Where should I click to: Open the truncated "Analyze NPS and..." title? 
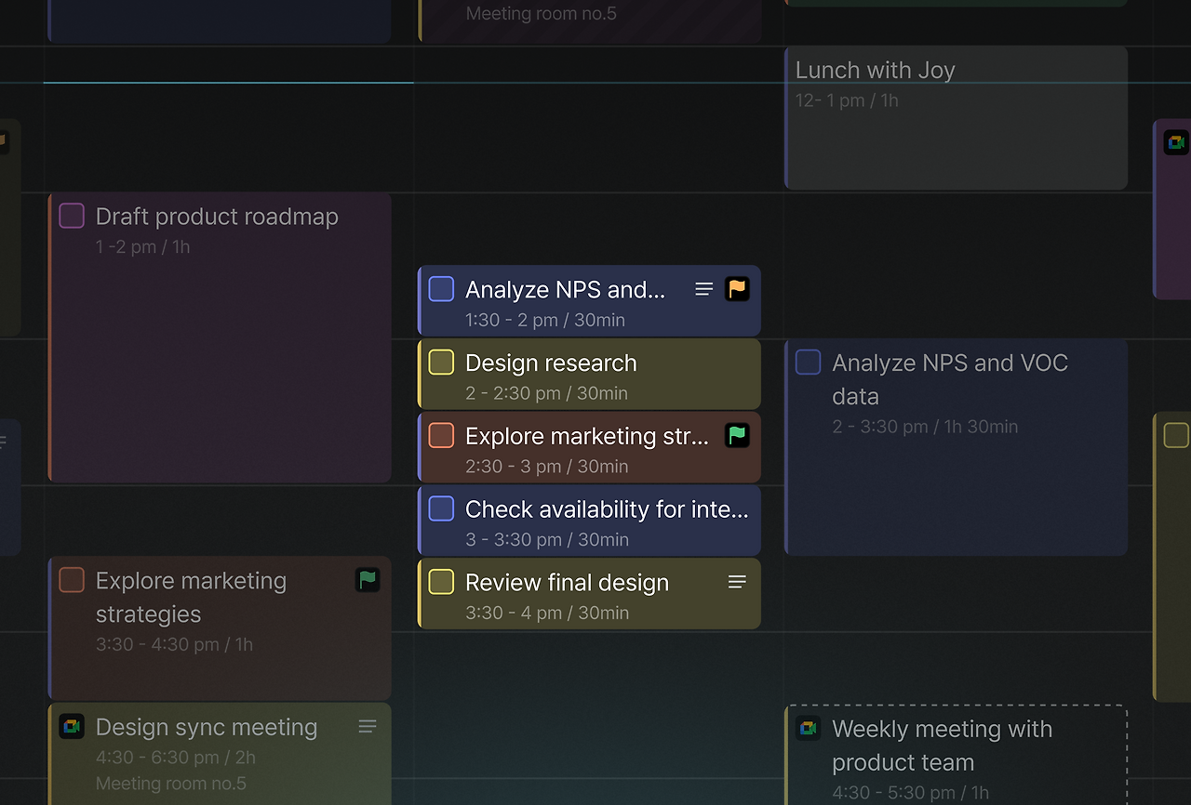(565, 290)
